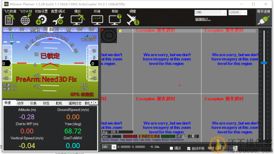Click the 链接统计... link

(x=203, y=20)
